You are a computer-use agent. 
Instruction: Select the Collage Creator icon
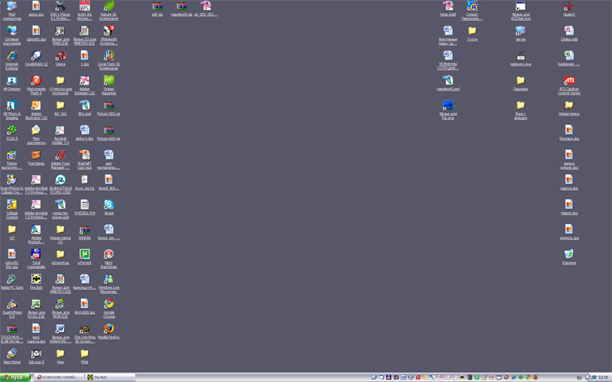coord(12,204)
